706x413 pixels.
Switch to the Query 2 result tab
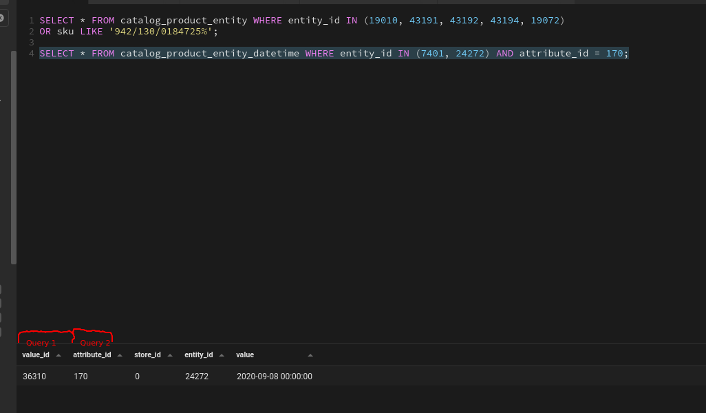94,342
